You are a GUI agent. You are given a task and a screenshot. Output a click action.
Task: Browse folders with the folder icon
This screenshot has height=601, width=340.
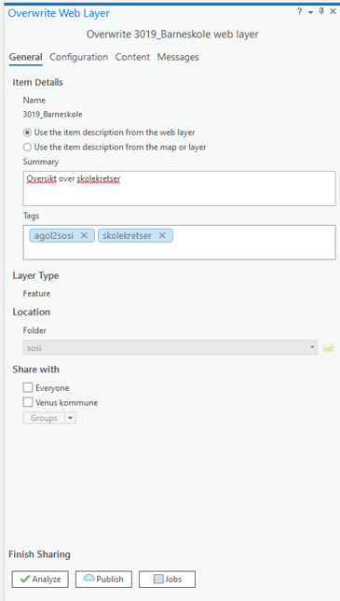(x=329, y=348)
